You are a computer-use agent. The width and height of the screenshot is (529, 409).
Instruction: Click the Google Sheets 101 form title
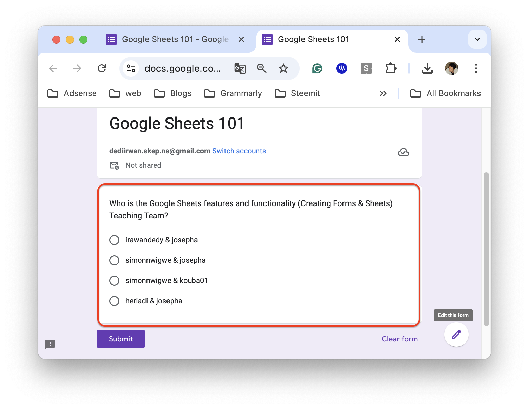coord(177,123)
